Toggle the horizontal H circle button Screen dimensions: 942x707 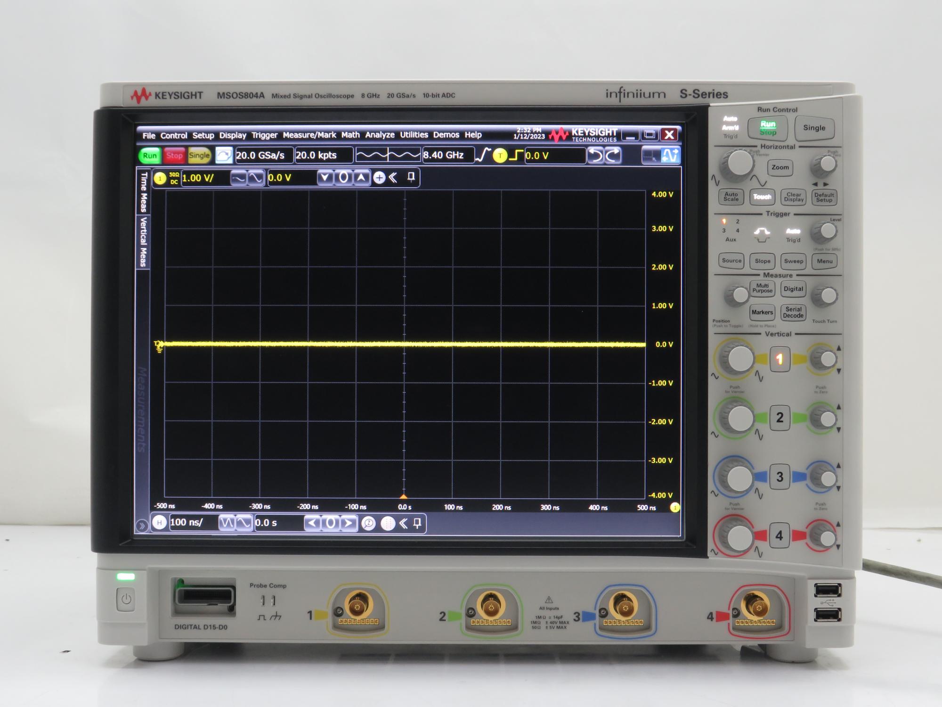(x=160, y=522)
